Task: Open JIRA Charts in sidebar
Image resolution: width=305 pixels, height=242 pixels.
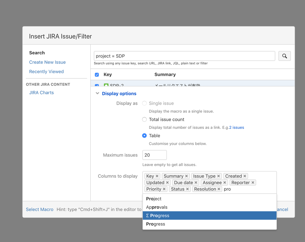Action: pos(42,92)
